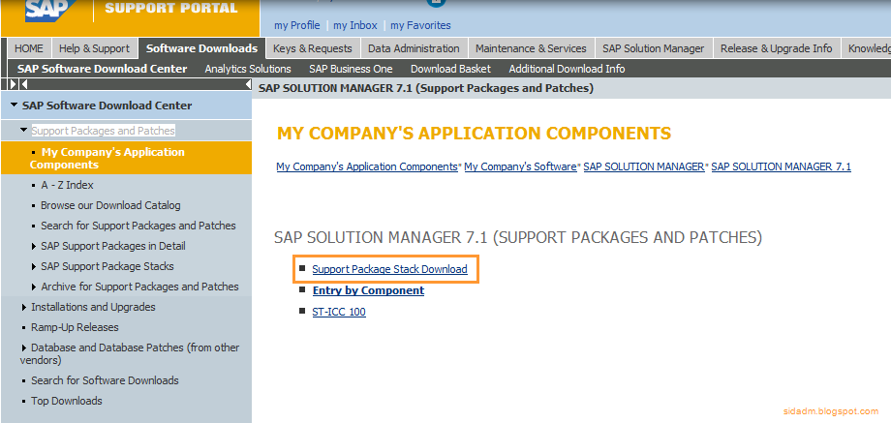Go to the Data Administration tab

pyautogui.click(x=414, y=48)
